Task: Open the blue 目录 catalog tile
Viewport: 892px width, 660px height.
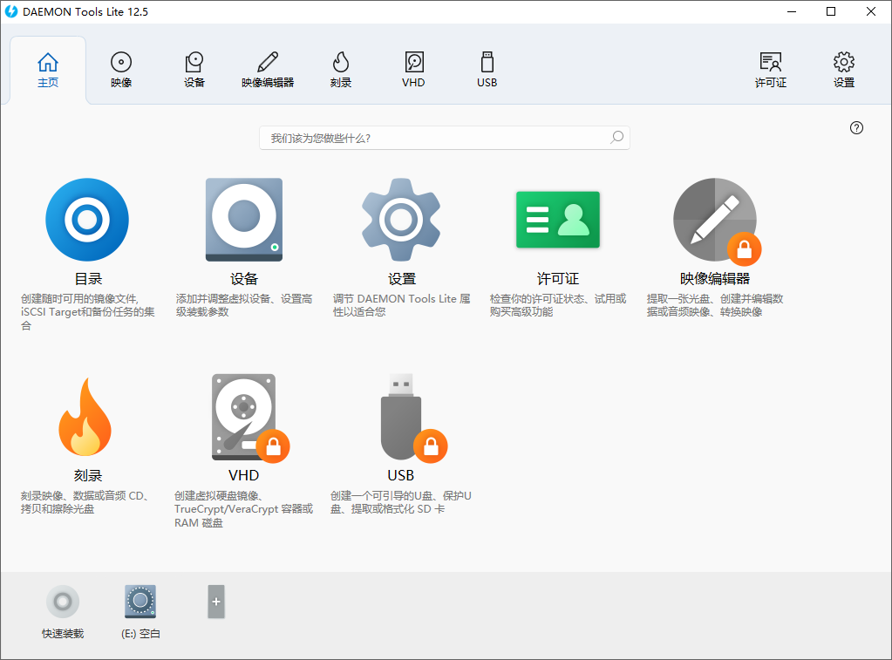Action: click(x=86, y=220)
